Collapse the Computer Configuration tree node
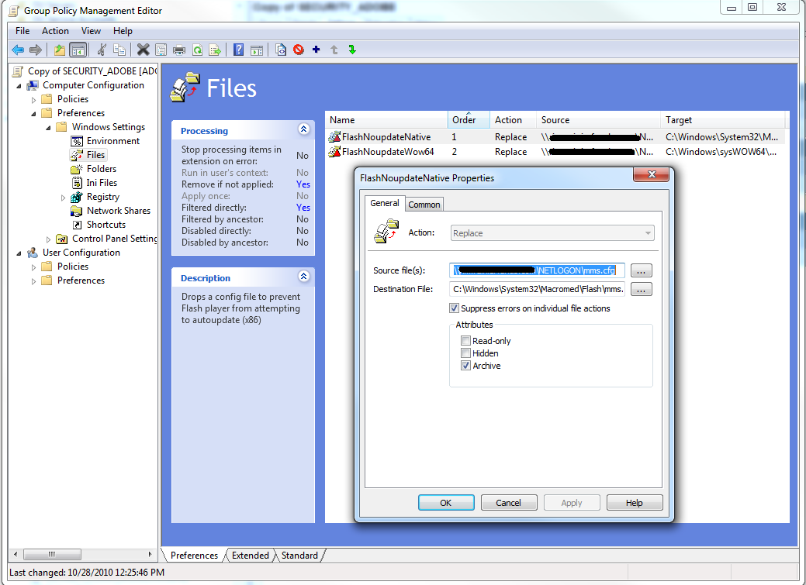The width and height of the screenshot is (806, 585). coord(19,86)
